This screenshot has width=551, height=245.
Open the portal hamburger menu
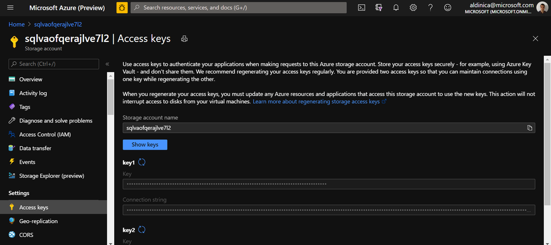[10, 8]
